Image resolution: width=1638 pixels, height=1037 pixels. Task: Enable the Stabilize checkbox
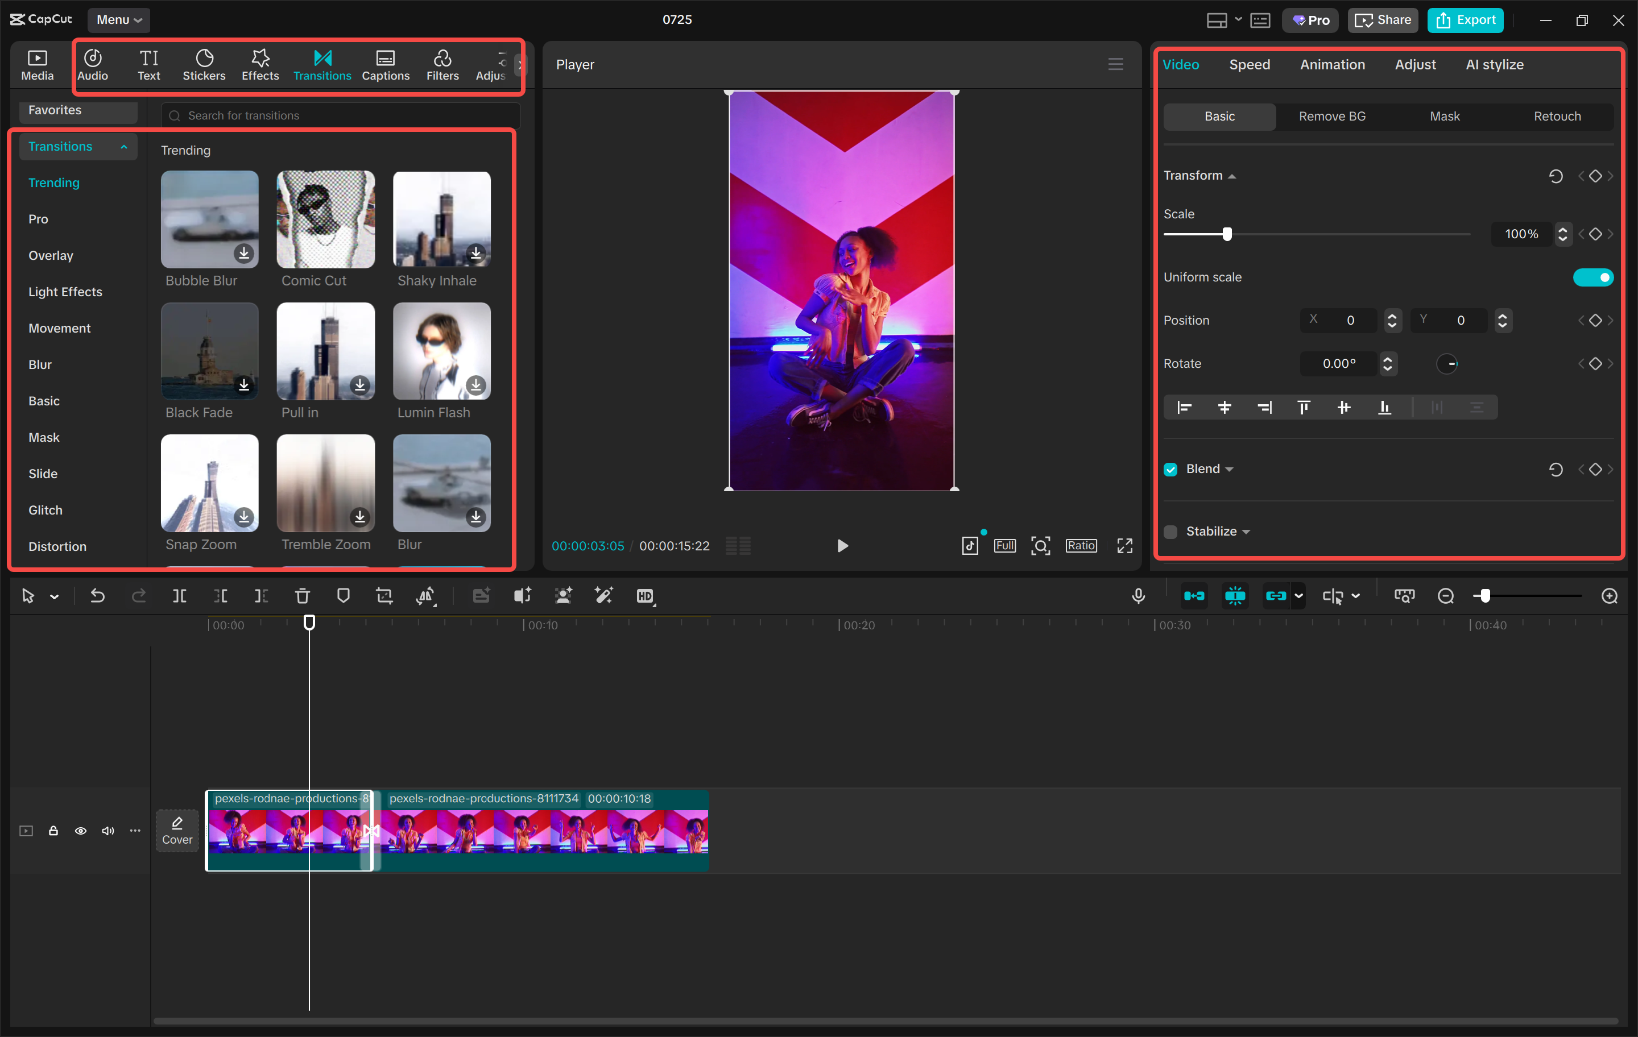pyautogui.click(x=1170, y=532)
